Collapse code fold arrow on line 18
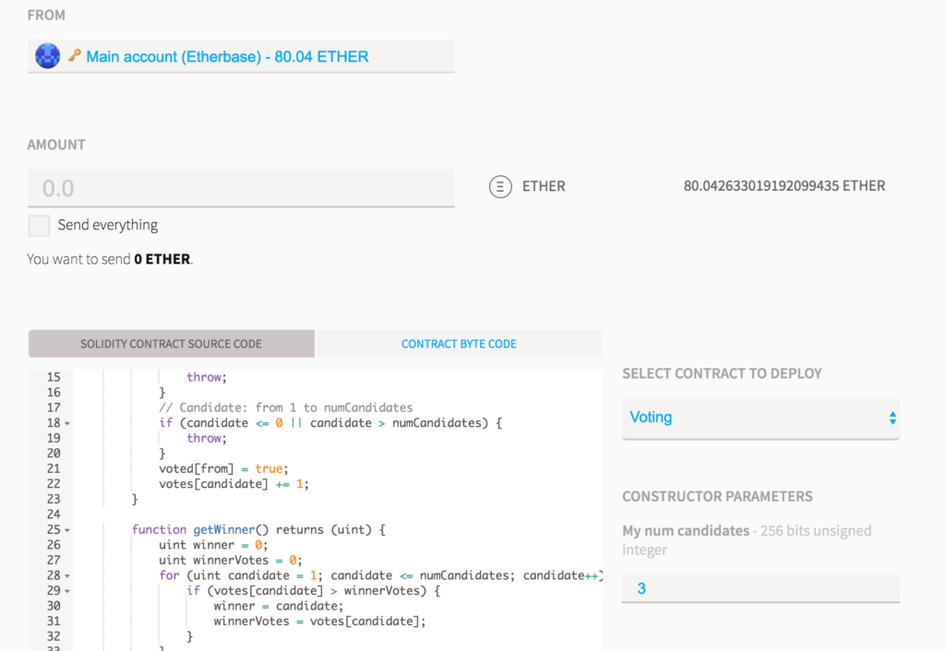The height and width of the screenshot is (651, 945). click(x=66, y=423)
